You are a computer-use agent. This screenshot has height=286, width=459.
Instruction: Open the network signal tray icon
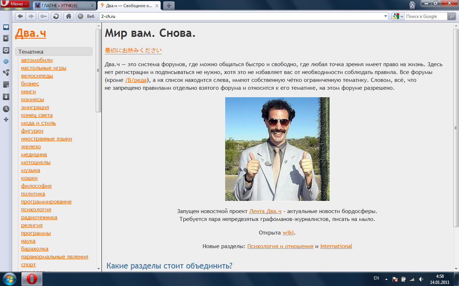pos(412,279)
